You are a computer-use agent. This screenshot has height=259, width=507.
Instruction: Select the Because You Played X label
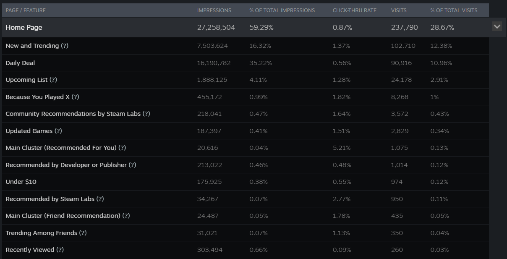37,97
